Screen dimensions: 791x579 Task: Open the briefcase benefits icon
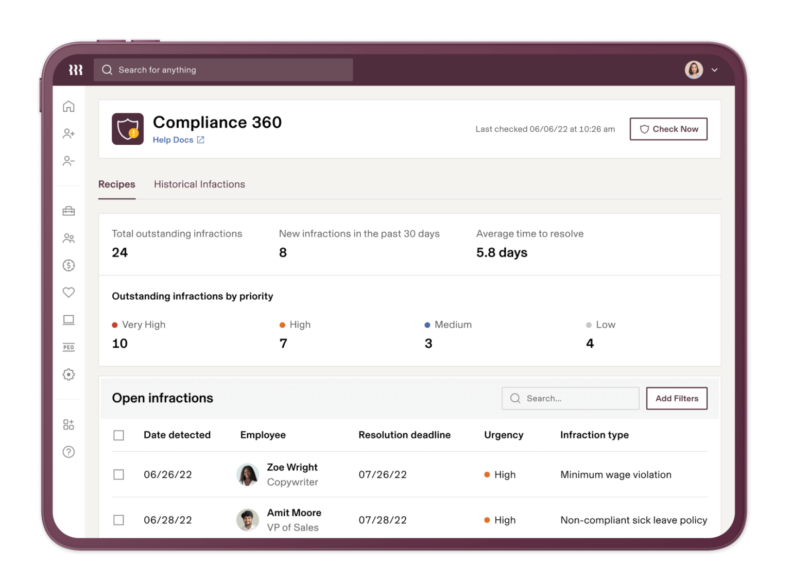tap(68, 211)
